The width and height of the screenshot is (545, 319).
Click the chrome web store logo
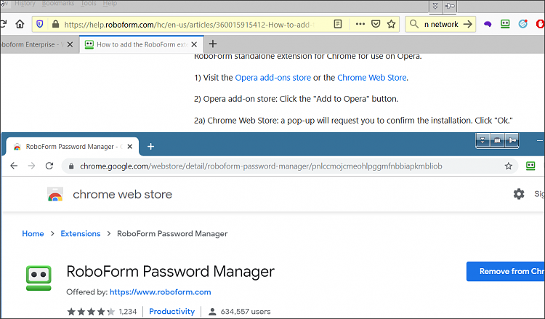(55, 194)
